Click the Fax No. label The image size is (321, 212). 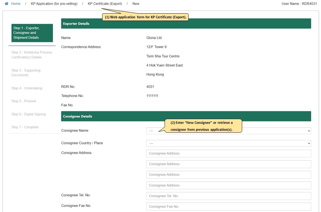(x=67, y=105)
